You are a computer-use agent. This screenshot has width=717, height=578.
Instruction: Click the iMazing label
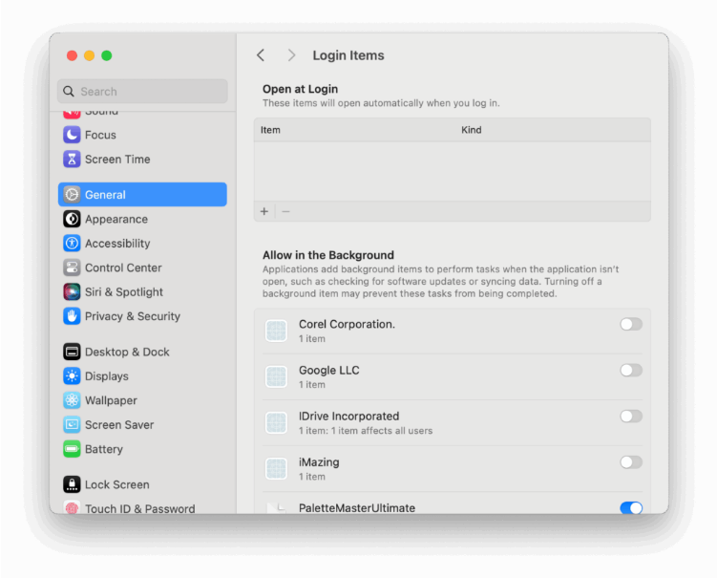[x=319, y=462]
